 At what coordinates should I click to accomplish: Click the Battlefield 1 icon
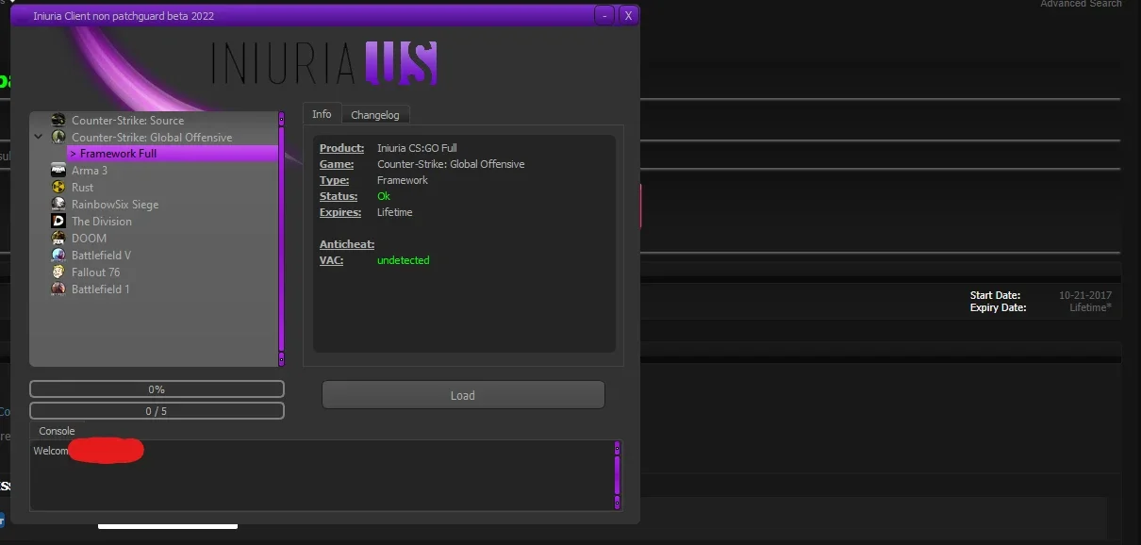(x=58, y=289)
